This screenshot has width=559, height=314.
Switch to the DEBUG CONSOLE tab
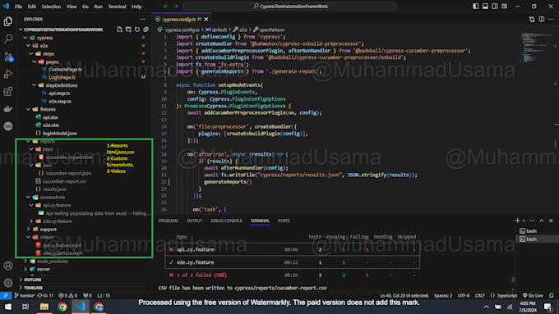tap(226, 221)
